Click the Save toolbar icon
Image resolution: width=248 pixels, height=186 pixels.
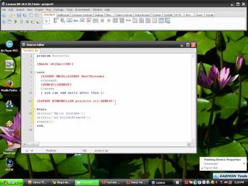coord(19,16)
